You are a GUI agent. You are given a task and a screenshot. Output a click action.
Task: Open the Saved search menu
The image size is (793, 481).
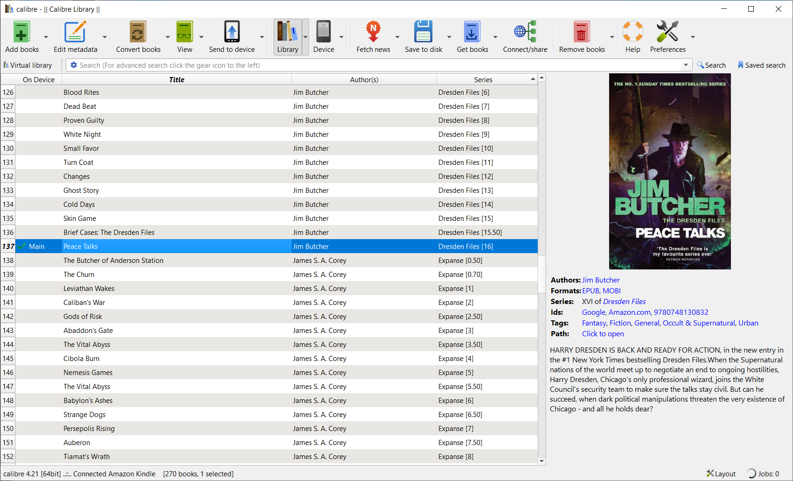pyautogui.click(x=761, y=65)
